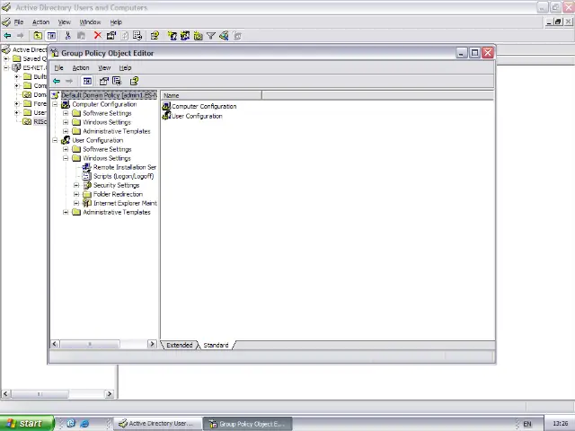Expand Saved Queries in Active Directory tree
575x431 pixels.
coord(6,58)
